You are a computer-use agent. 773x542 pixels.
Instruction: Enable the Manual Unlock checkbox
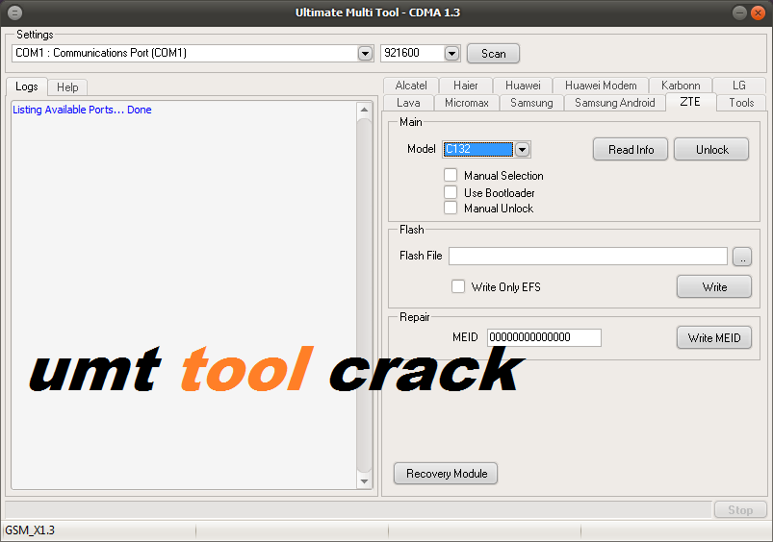click(451, 208)
